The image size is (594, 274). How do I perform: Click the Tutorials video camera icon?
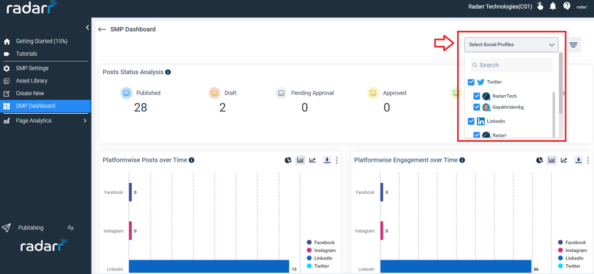click(6, 54)
